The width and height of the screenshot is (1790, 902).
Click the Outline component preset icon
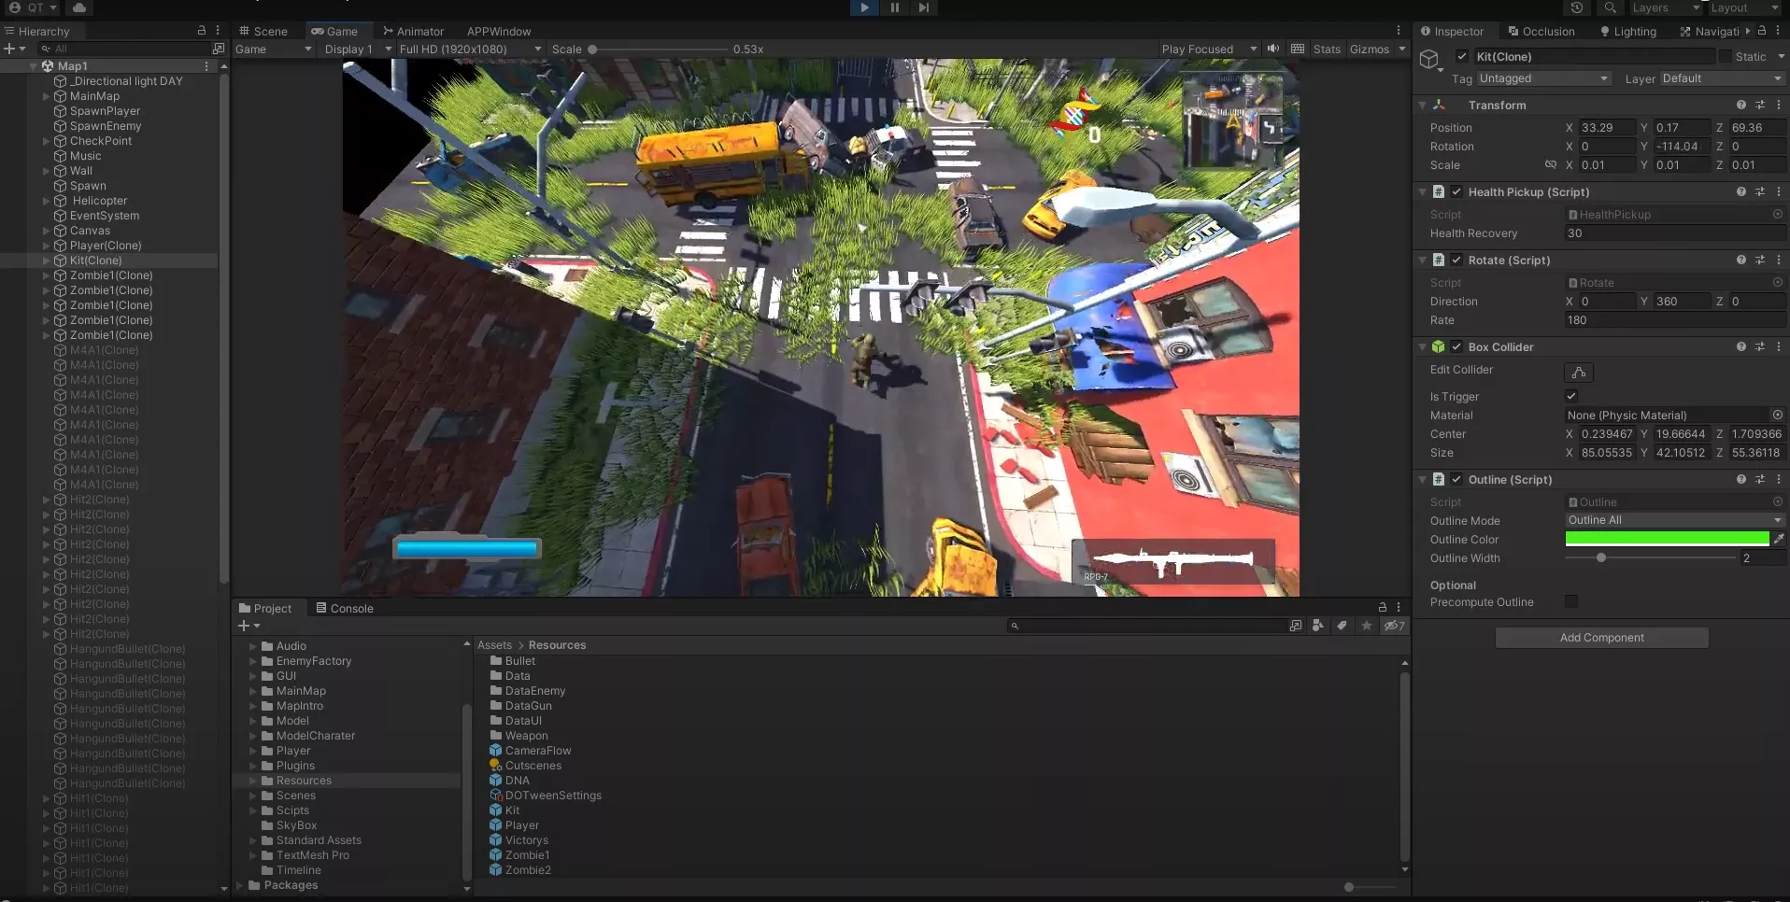tap(1759, 479)
